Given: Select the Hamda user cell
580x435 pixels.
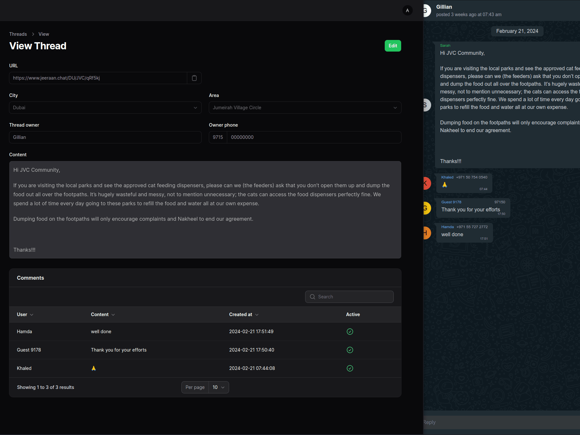Looking at the screenshot, I should (24, 332).
